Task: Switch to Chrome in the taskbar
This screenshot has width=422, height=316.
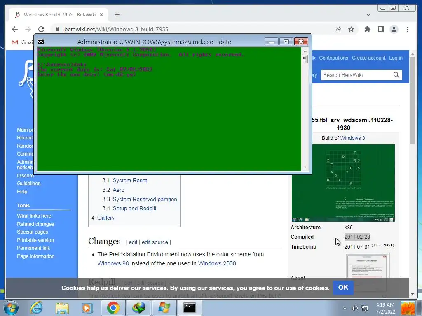Action: click(x=113, y=308)
